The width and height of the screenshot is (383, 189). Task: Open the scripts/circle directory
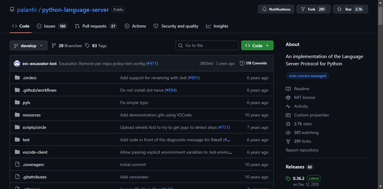click(x=34, y=127)
